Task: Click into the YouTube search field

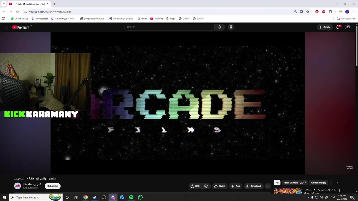Action: (169, 27)
